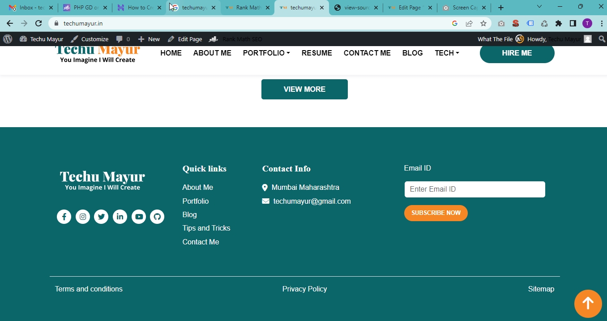Open the Howdy, Techu Mayur account menu
The height and width of the screenshot is (321, 607).
[560, 39]
